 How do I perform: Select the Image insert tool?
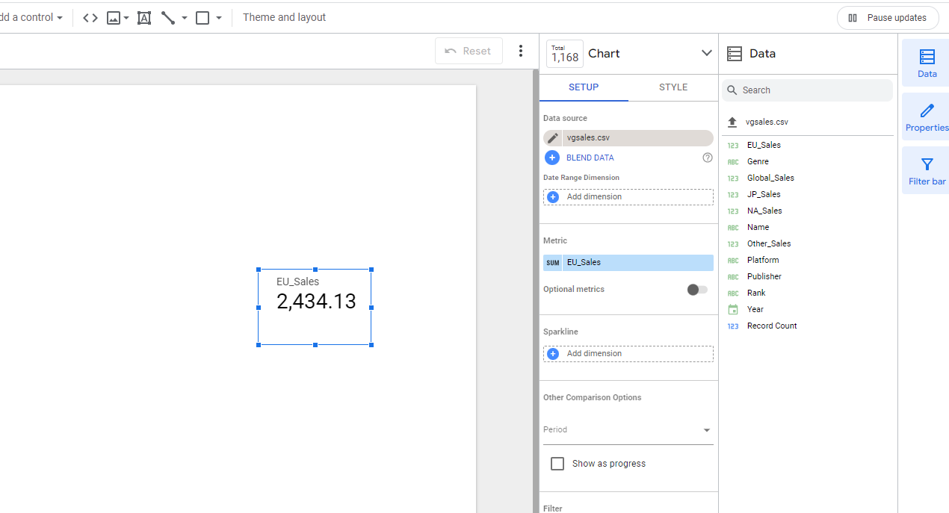click(114, 18)
